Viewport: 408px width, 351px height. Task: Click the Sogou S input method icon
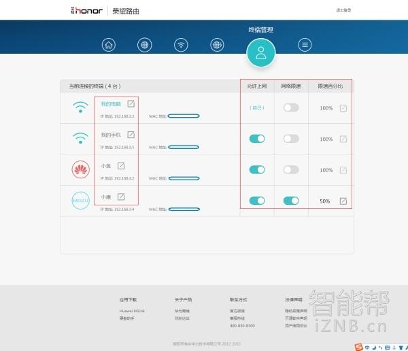tap(358, 347)
